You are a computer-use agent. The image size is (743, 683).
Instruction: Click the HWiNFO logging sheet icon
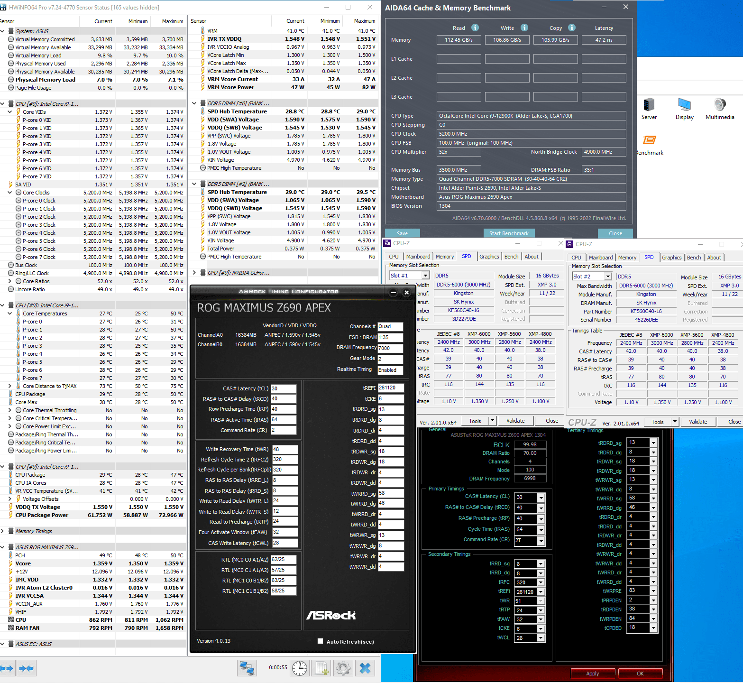[321, 668]
